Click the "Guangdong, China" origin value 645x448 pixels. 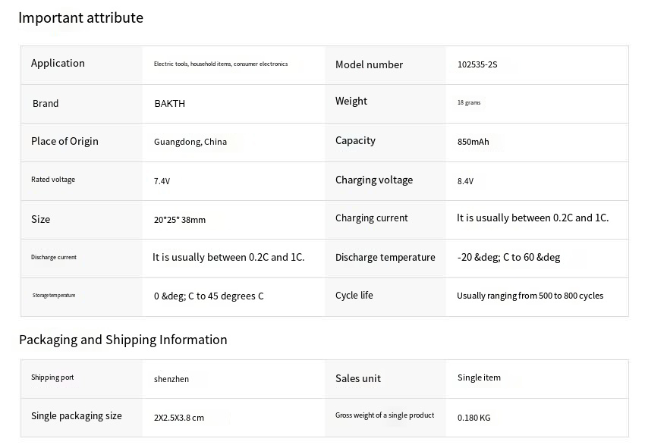190,142
